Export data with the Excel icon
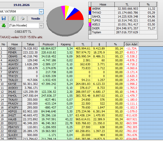 [x=13, y=18]
